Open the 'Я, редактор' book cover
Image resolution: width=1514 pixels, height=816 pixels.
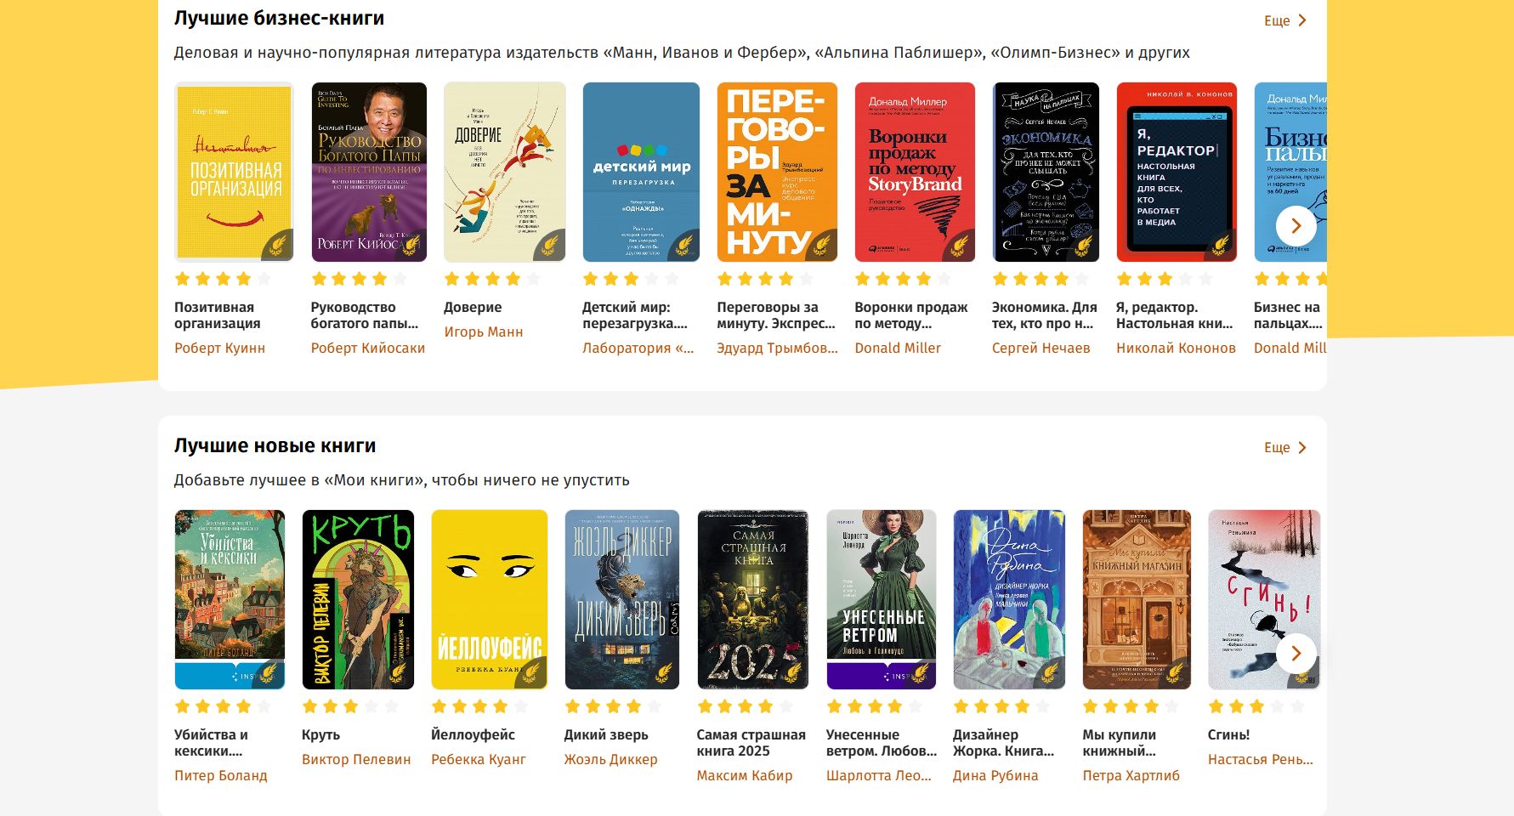pyautogui.click(x=1177, y=172)
